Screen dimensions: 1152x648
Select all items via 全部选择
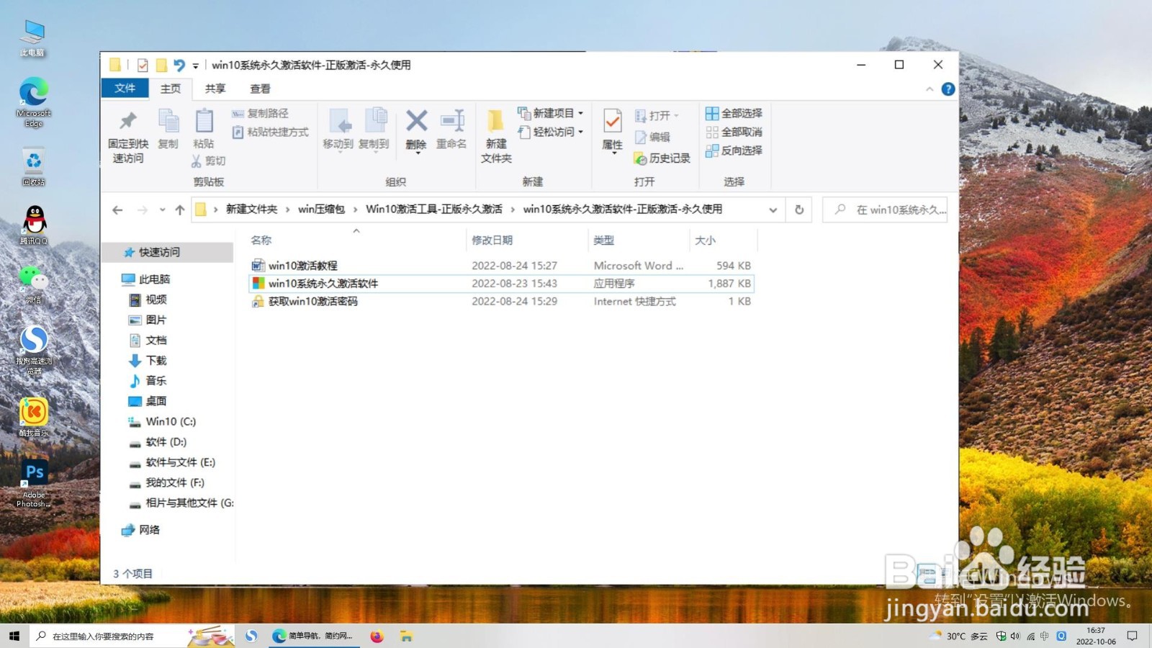[734, 113]
